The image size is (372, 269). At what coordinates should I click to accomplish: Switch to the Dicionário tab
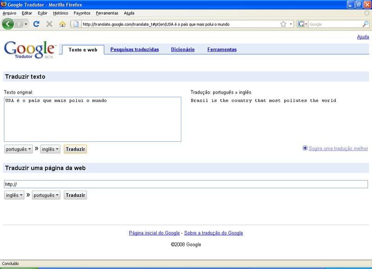coord(183,50)
